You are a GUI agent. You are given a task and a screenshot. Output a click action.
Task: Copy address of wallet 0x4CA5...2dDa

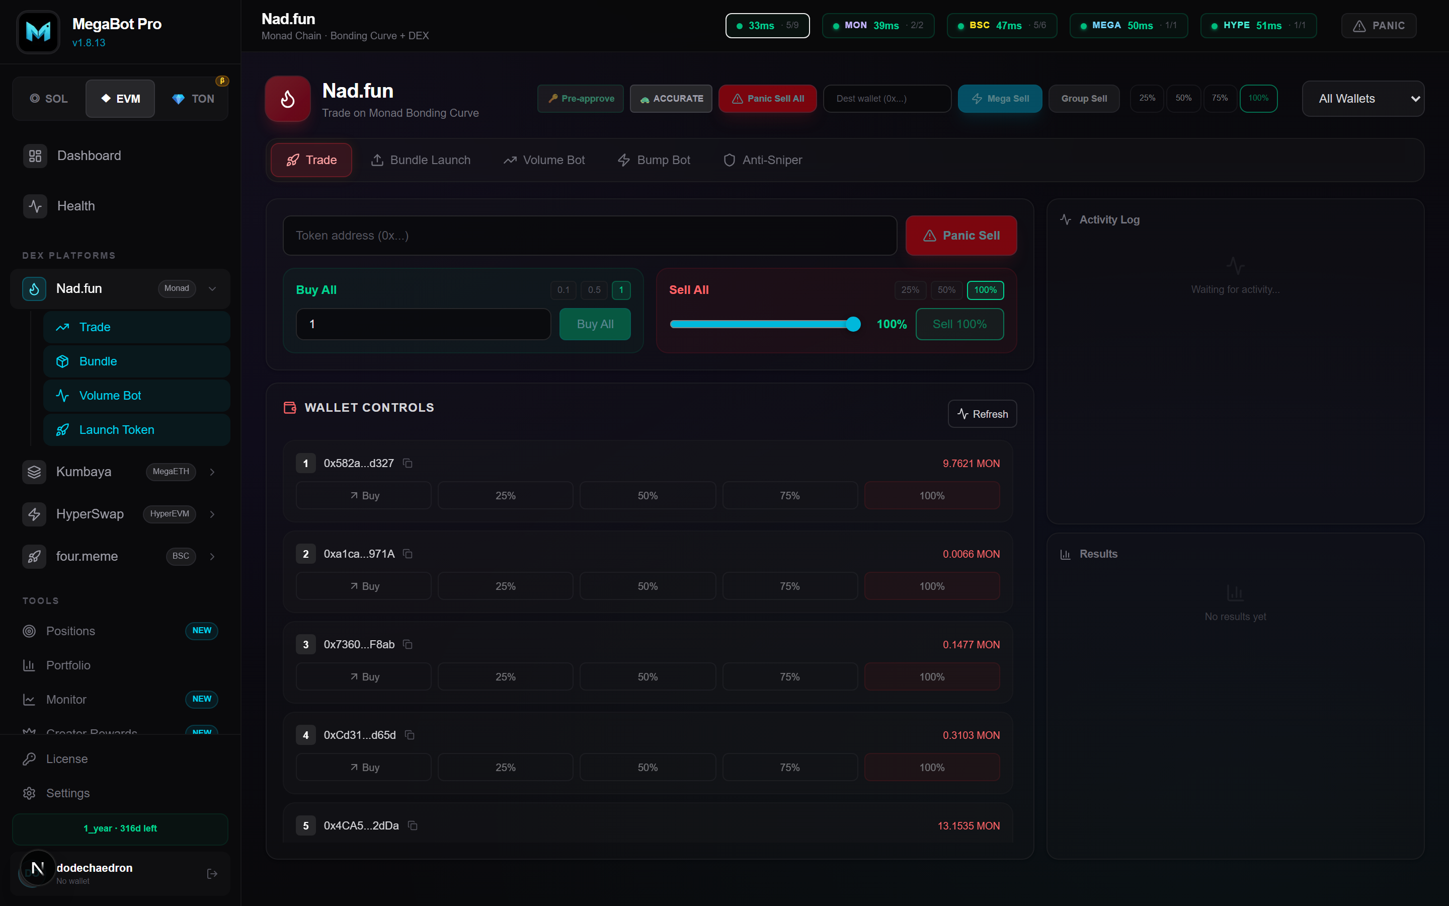pos(413,825)
